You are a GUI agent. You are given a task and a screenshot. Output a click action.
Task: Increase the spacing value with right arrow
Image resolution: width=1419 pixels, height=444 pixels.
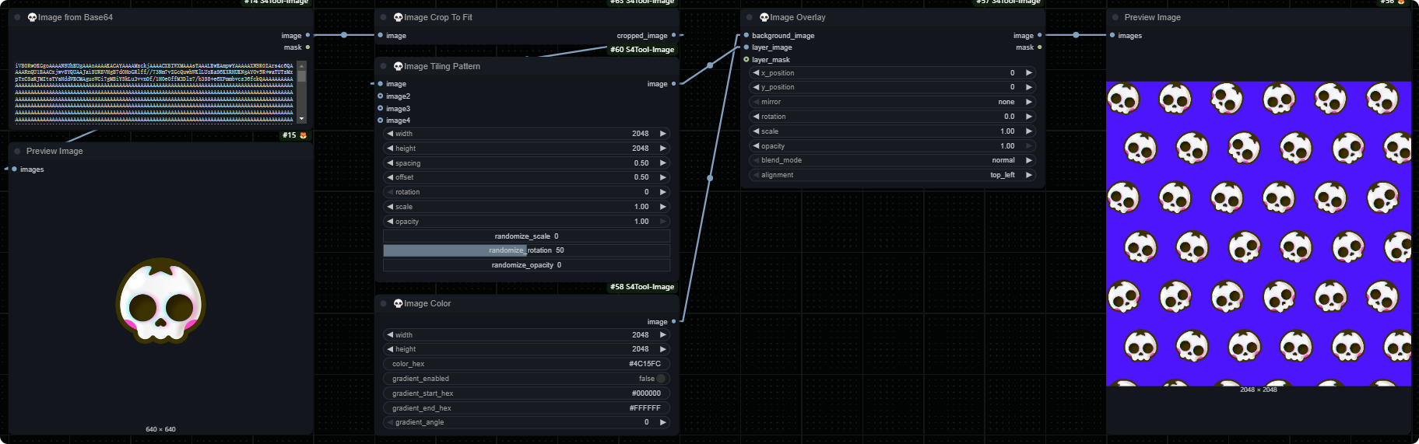[x=663, y=163]
